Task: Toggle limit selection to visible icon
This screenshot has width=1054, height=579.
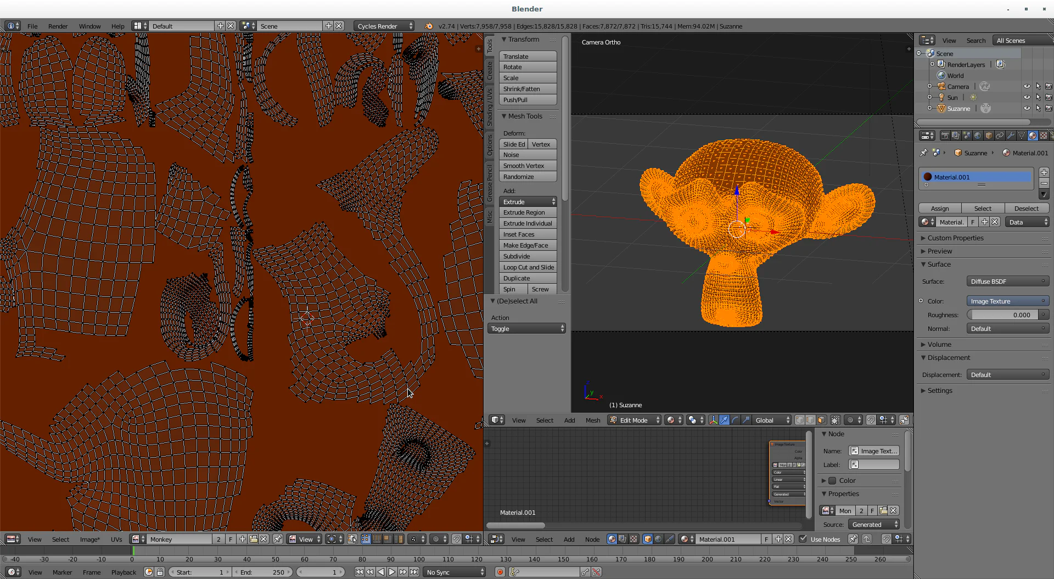Action: coord(836,420)
